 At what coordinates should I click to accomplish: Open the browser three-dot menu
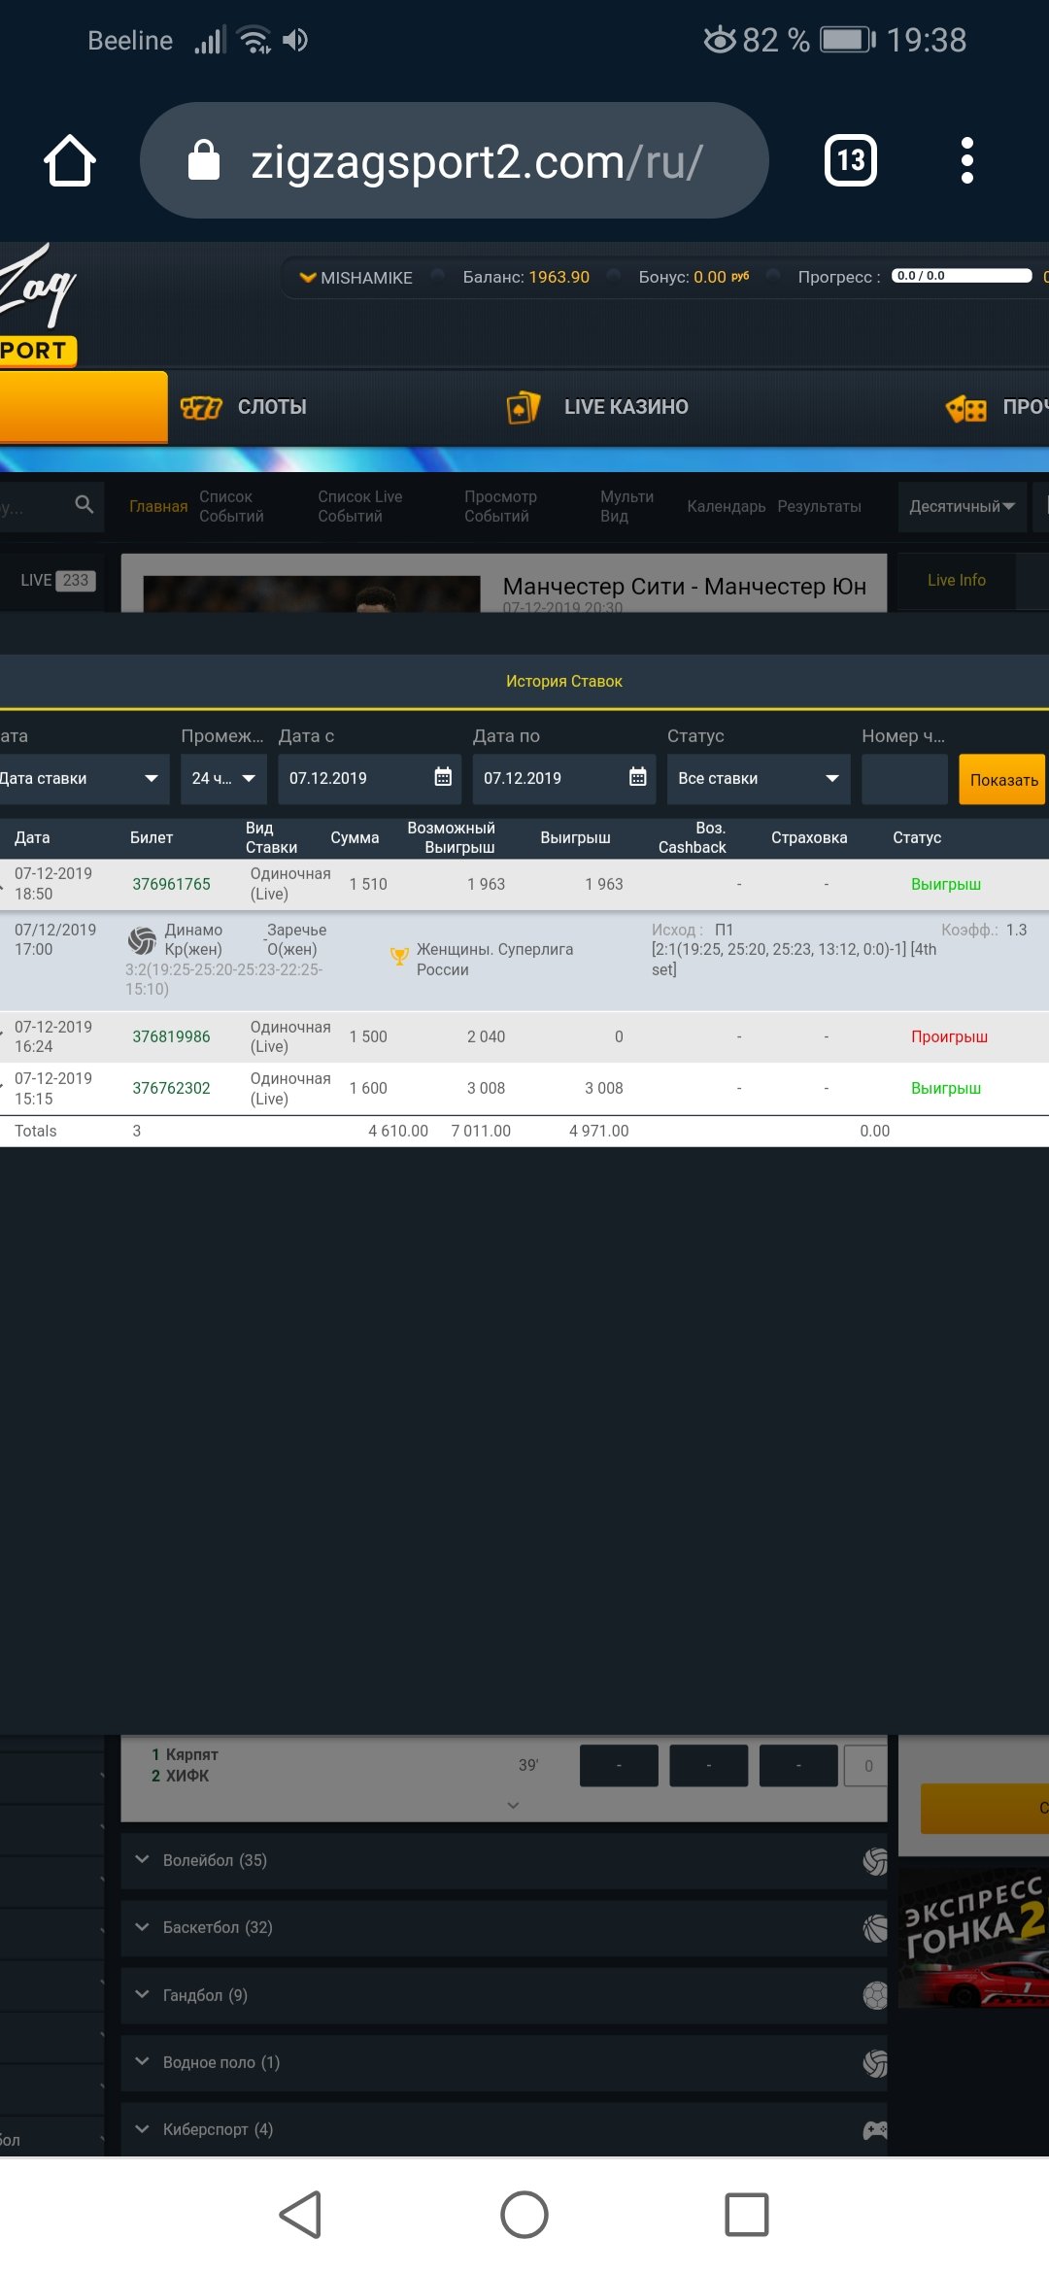coord(966,160)
